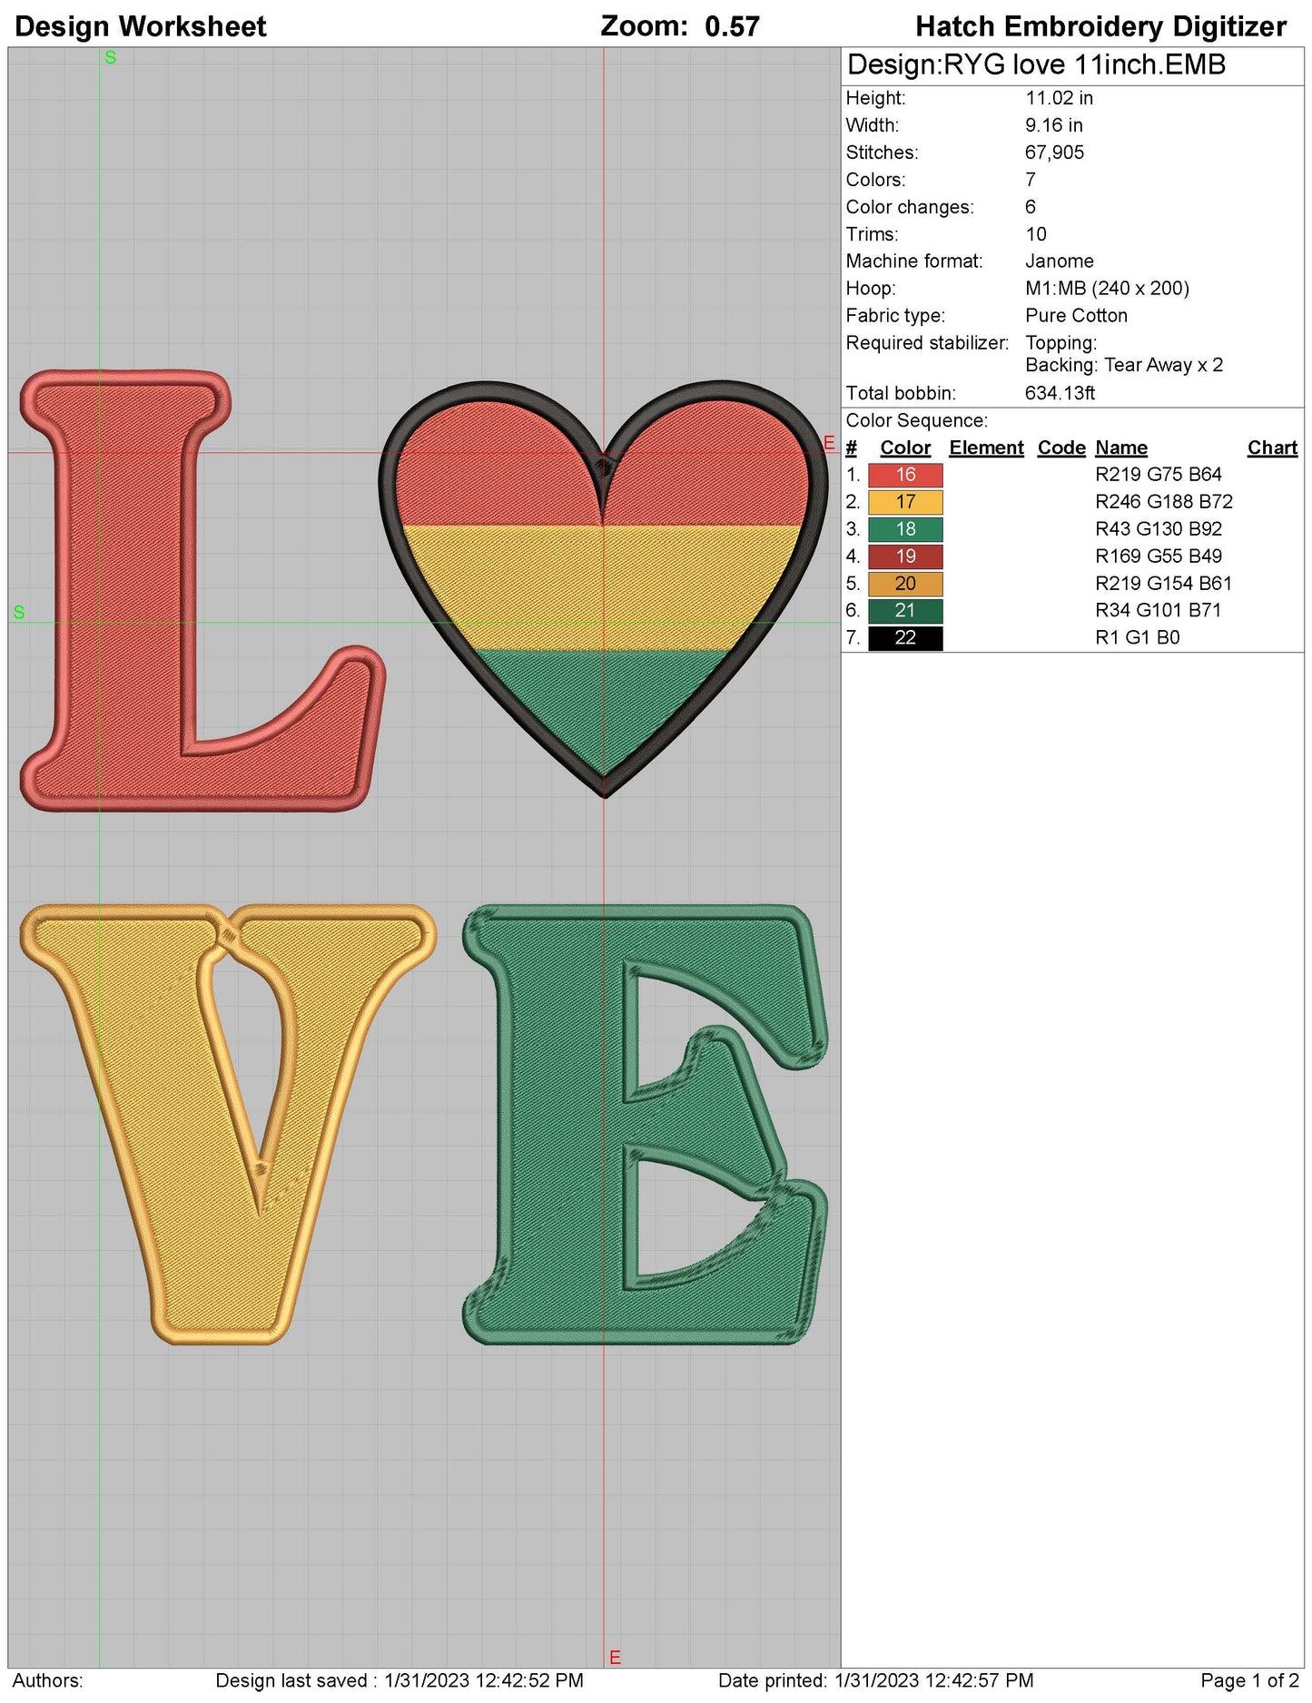Click the red E marker at bottom of canvas

click(x=615, y=1658)
